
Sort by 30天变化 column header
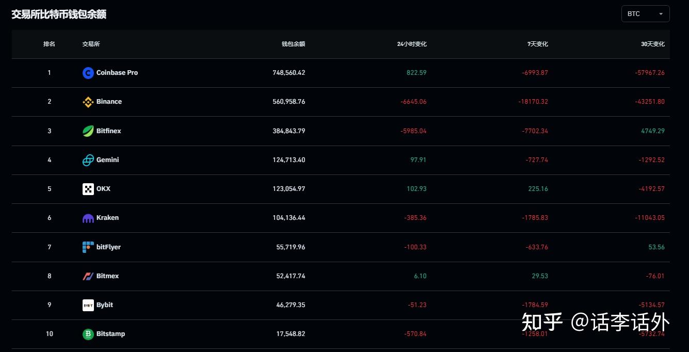click(652, 44)
